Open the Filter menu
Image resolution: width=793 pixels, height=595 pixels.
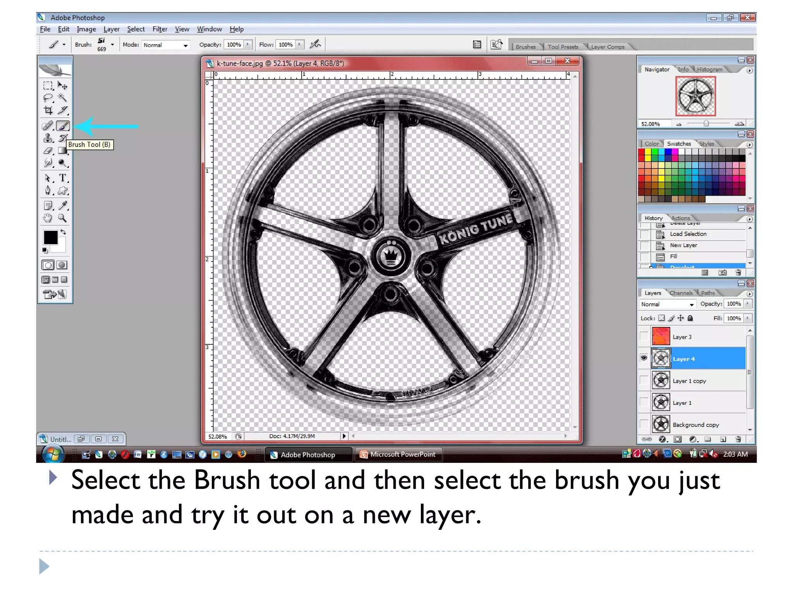[x=160, y=29]
